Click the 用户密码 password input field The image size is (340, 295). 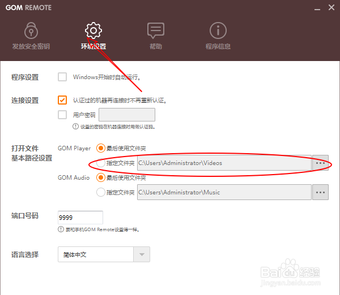coord(127,115)
